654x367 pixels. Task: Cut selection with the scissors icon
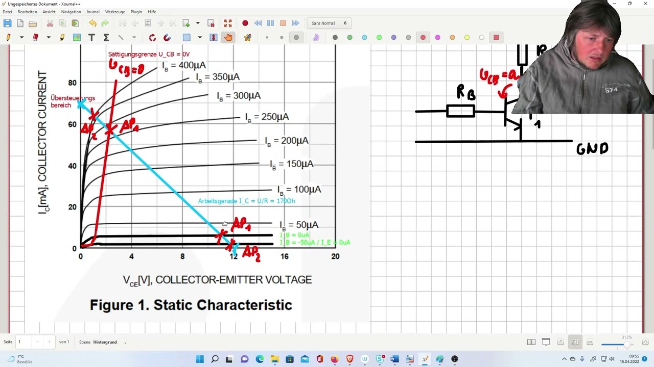(50, 23)
